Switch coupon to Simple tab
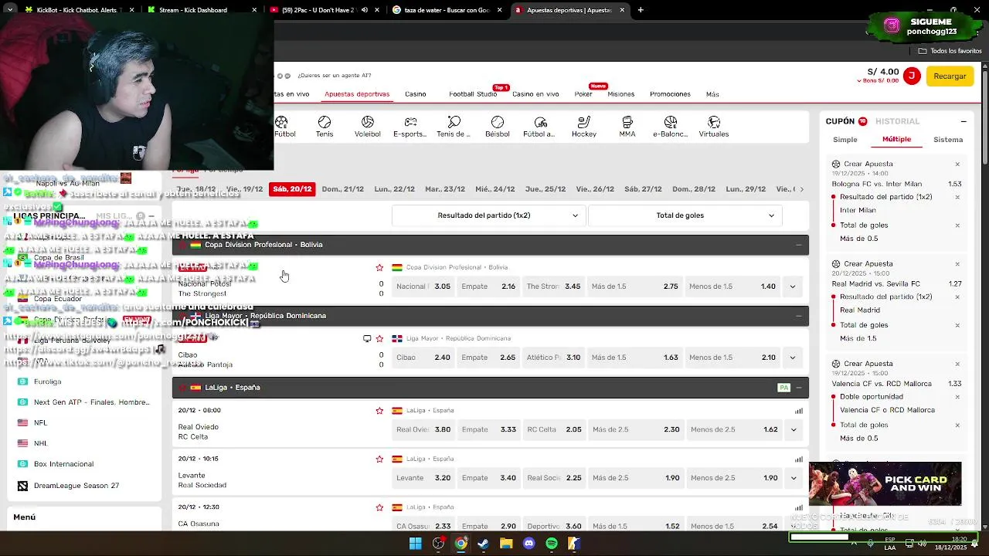Screen dimensions: 989x556 click(845, 140)
